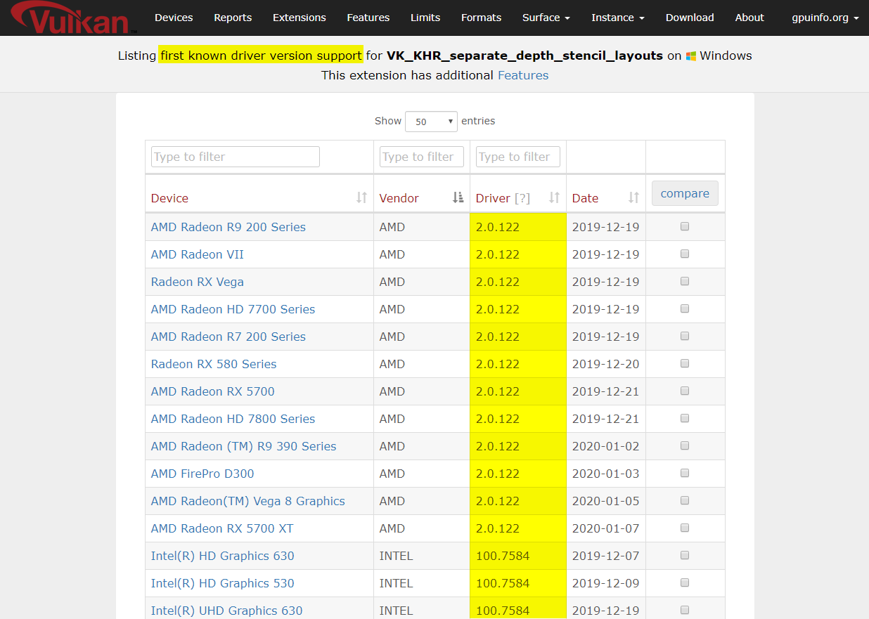Open the Features nav item

368,18
